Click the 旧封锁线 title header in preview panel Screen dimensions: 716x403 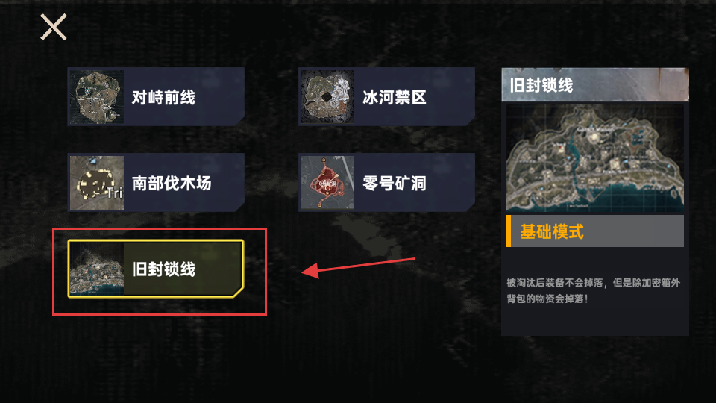[x=595, y=84]
